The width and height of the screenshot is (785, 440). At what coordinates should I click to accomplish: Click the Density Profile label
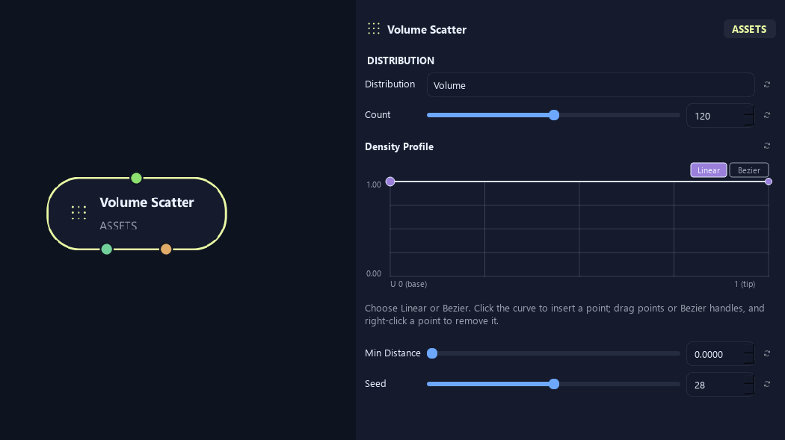coord(399,146)
